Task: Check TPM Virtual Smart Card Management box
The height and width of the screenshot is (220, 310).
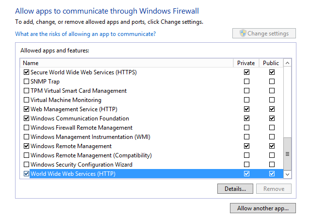Action: click(x=26, y=91)
